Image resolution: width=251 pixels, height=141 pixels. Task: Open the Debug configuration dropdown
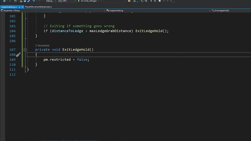pos(51,1)
